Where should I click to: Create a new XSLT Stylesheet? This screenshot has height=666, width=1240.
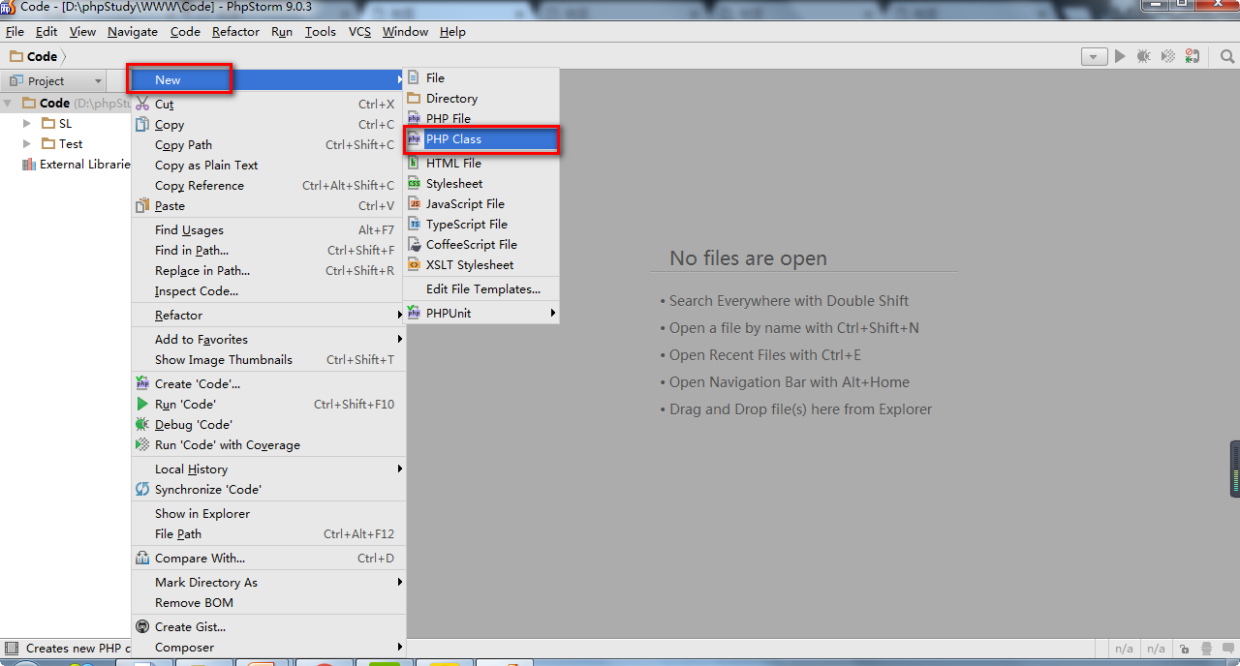click(x=481, y=264)
